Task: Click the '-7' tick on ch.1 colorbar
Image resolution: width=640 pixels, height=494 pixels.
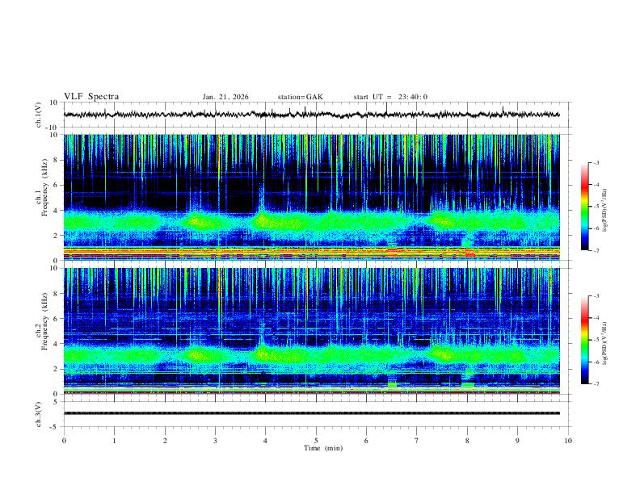Action: [x=596, y=251]
